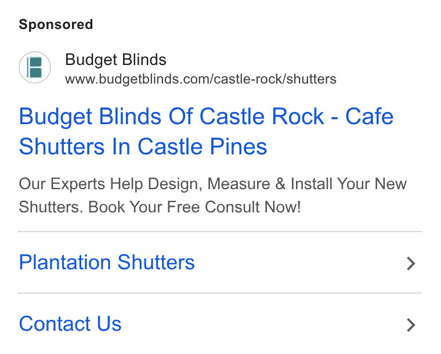The image size is (441, 354).
Task: Click the word 'Cafe' in the headline
Action: click(369, 116)
